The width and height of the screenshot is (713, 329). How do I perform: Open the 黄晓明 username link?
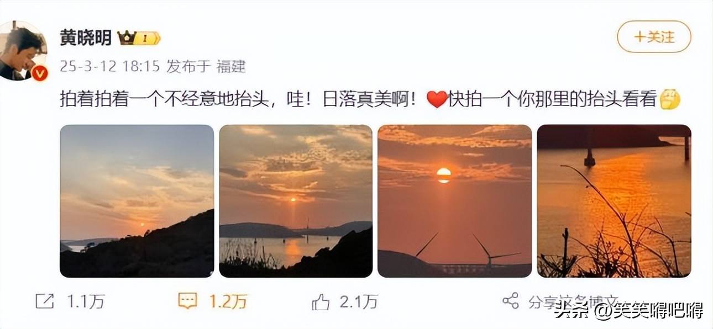(x=86, y=38)
